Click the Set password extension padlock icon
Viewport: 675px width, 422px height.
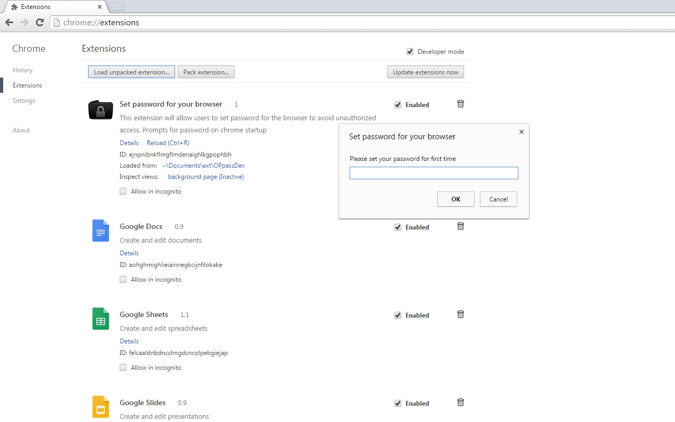tap(100, 110)
